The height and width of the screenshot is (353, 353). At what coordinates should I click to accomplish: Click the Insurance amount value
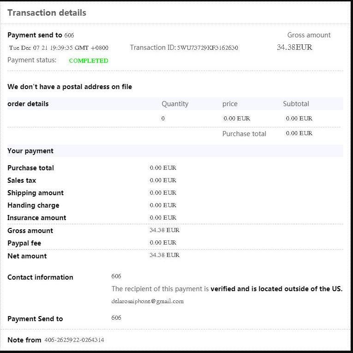pos(163,218)
